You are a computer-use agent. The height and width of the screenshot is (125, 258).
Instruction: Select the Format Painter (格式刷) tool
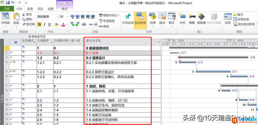[28, 24]
